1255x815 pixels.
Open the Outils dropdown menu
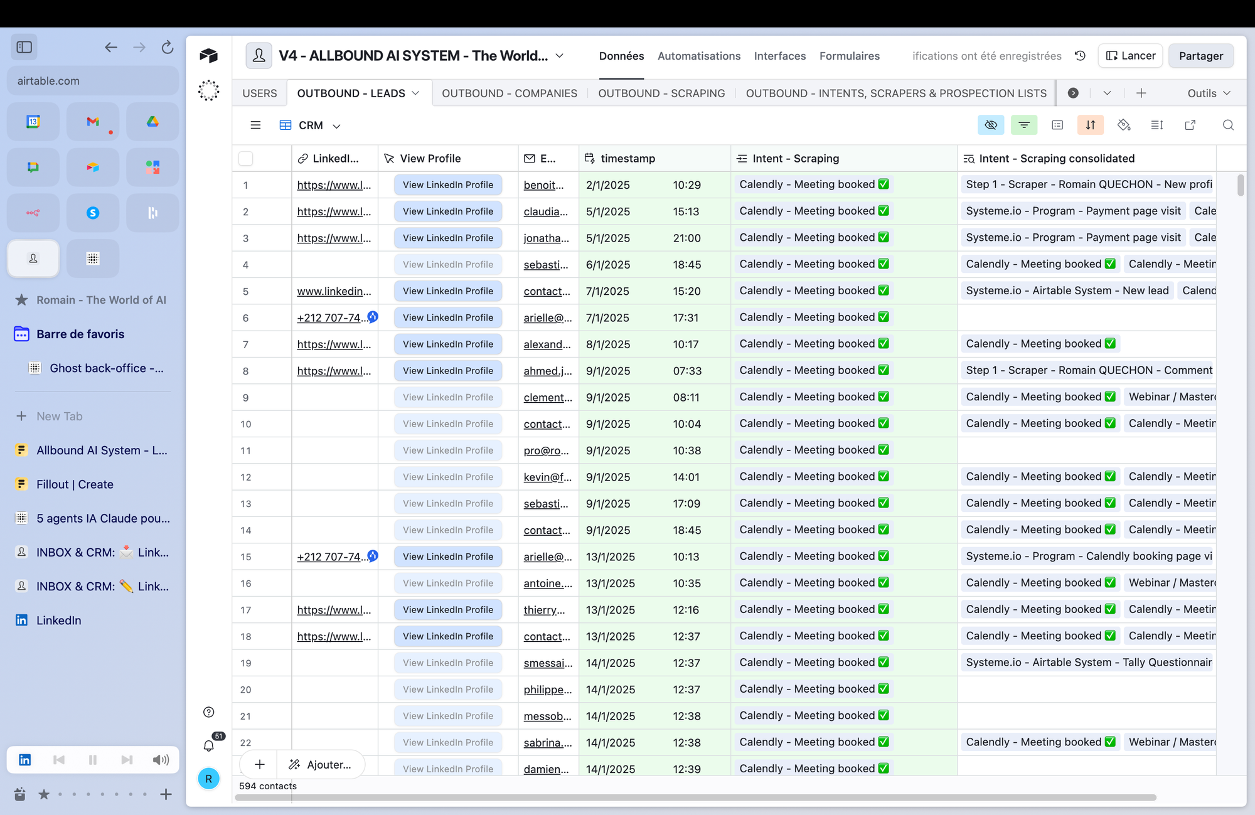(1209, 93)
